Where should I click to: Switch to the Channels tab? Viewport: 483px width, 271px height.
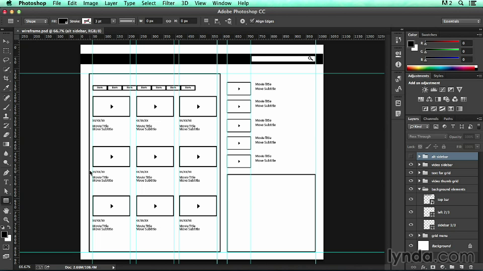(x=431, y=118)
